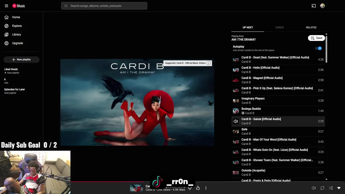Screen dimensions: 345x194
Task: Play Cardi B - Whats Goin On
Action: (x=278, y=152)
